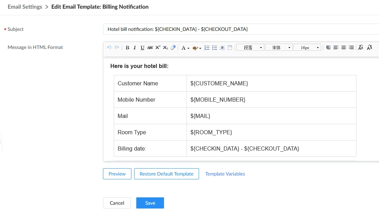Click the last letter case conversion icon
Screen dimensions: 379x213
click(x=369, y=48)
